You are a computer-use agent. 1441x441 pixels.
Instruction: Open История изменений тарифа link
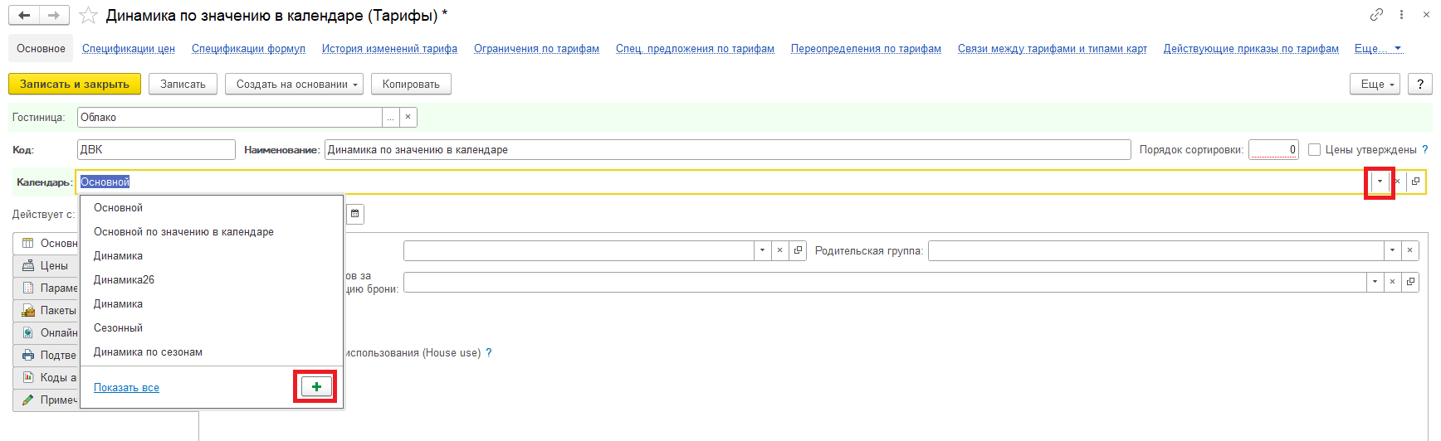389,49
